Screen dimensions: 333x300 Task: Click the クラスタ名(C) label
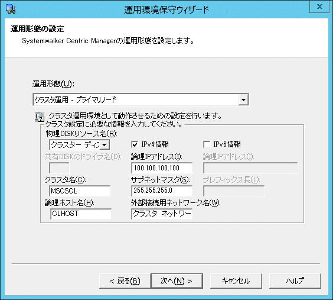[x=65, y=180]
